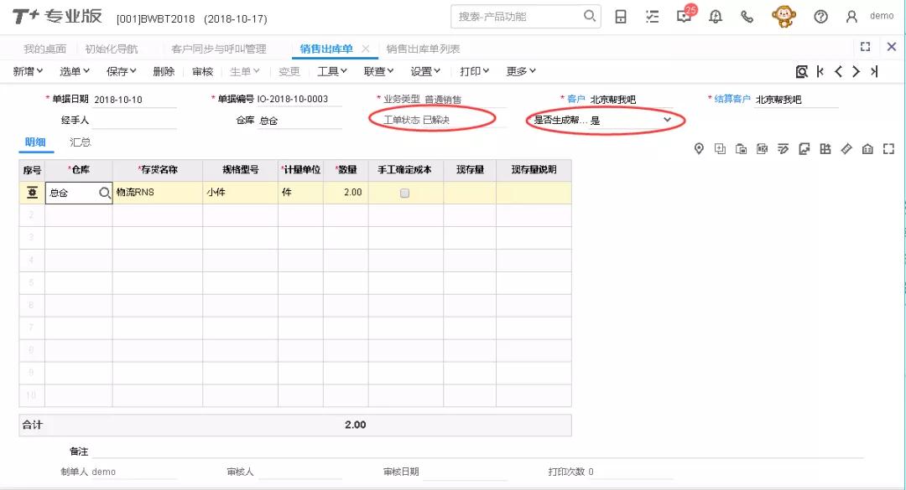
Task: Click the 现存量说明 column header
Action: point(534,170)
